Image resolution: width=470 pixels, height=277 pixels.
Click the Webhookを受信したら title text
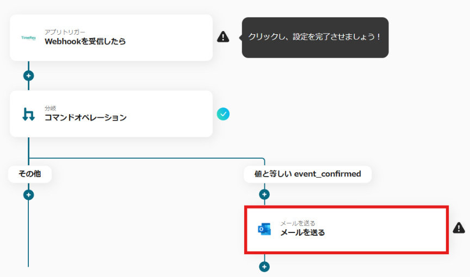click(x=85, y=41)
